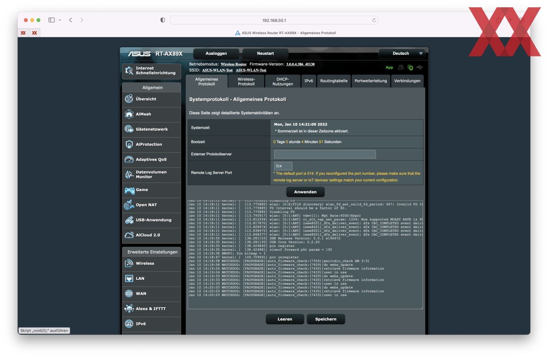548x358 pixels.
Task: Click the AiCloud 2.0 cloud icon
Action: 129,235
